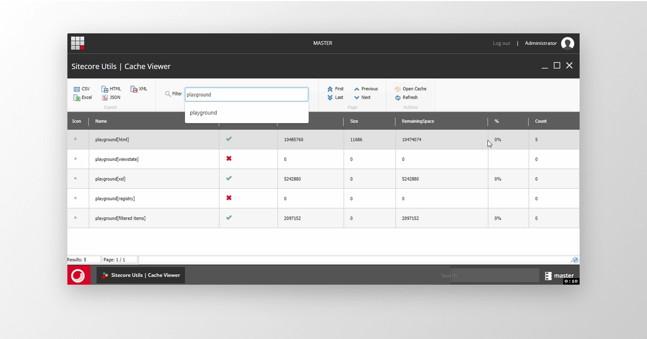The height and width of the screenshot is (339, 647).
Task: Sort by the RemainingSpace column header
Action: 418,121
